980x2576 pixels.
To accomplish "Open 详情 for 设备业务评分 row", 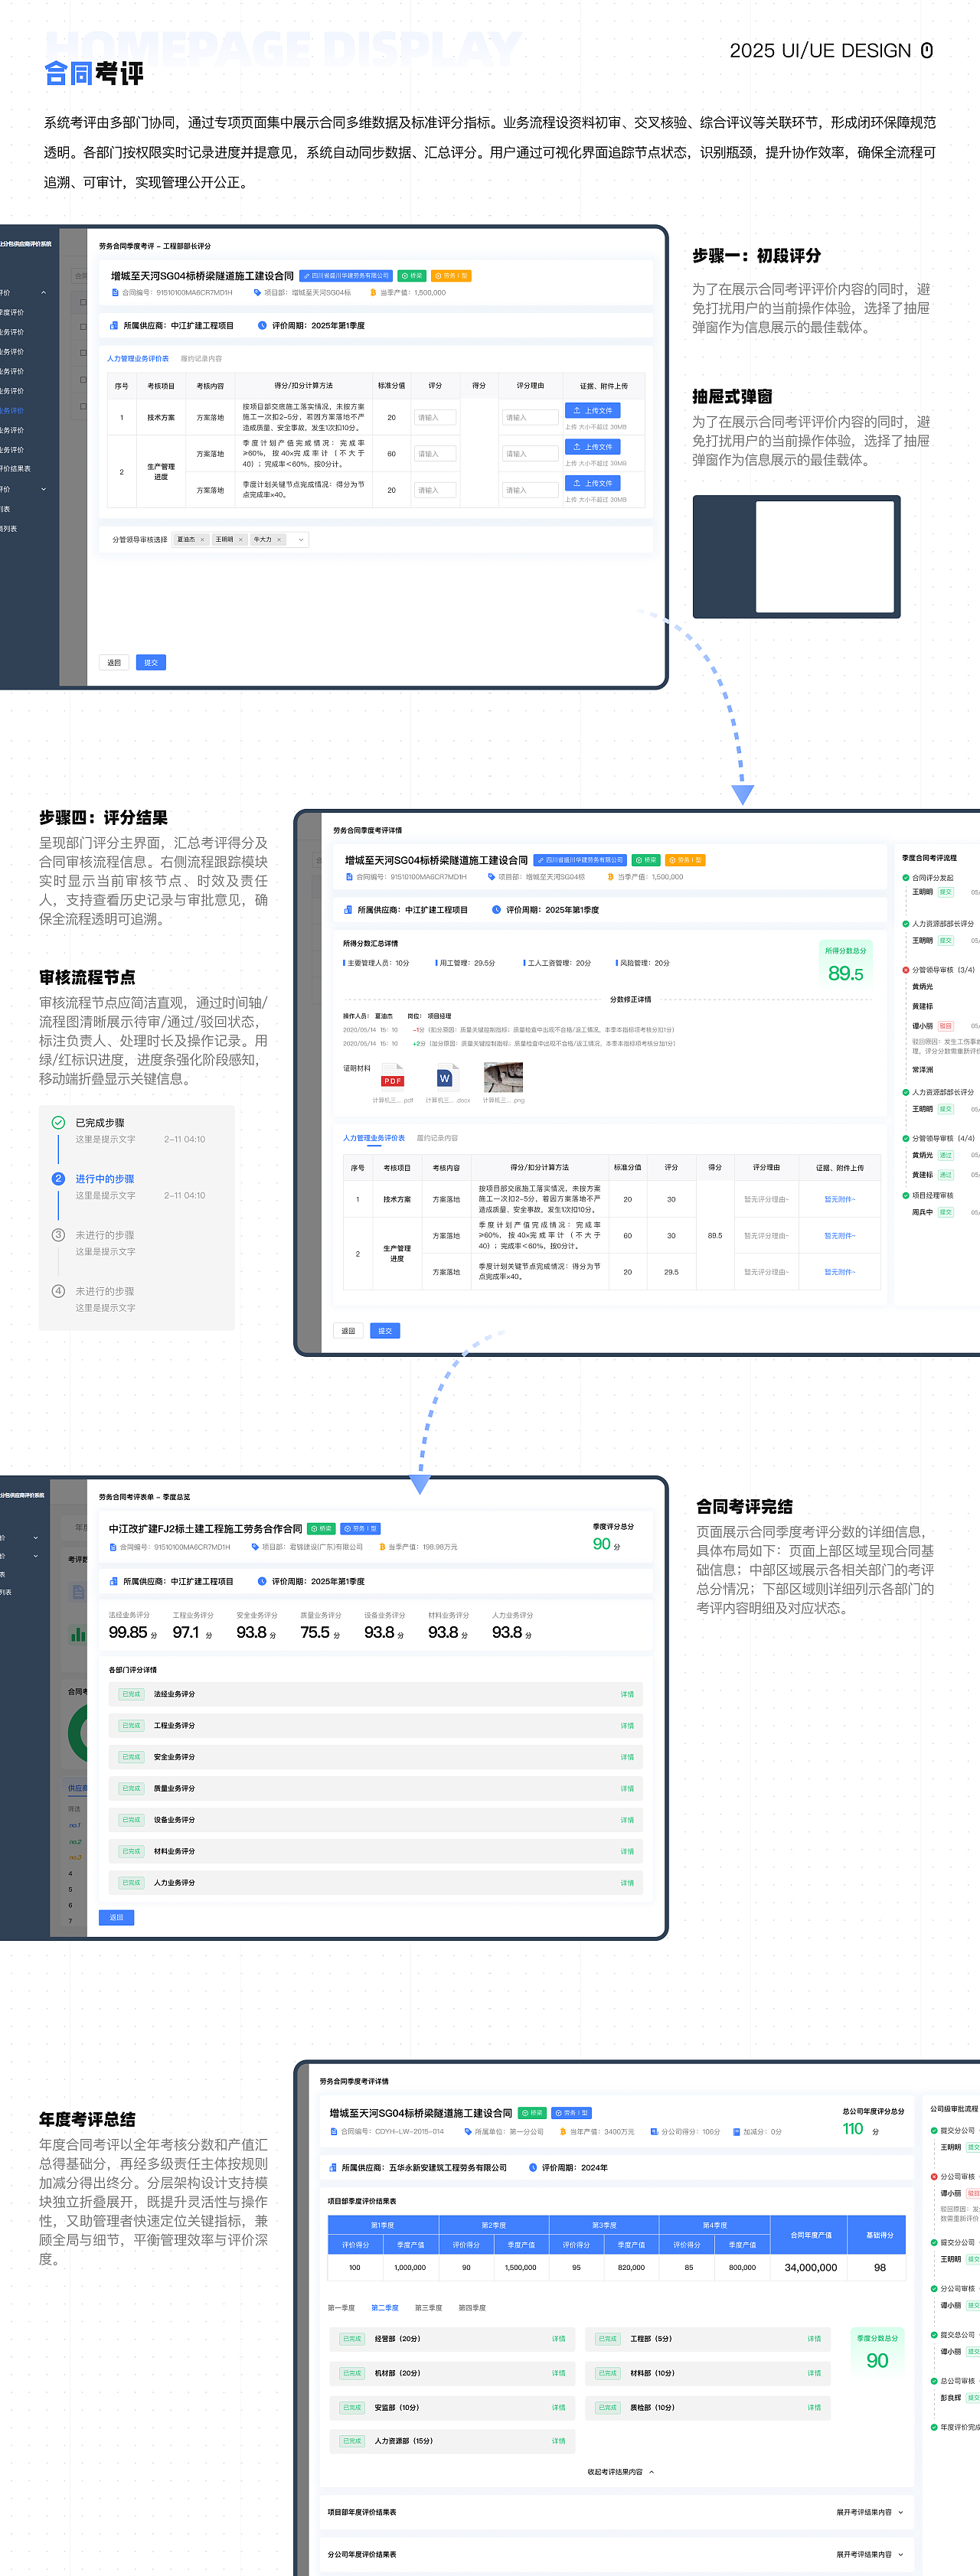I will 627,1821.
